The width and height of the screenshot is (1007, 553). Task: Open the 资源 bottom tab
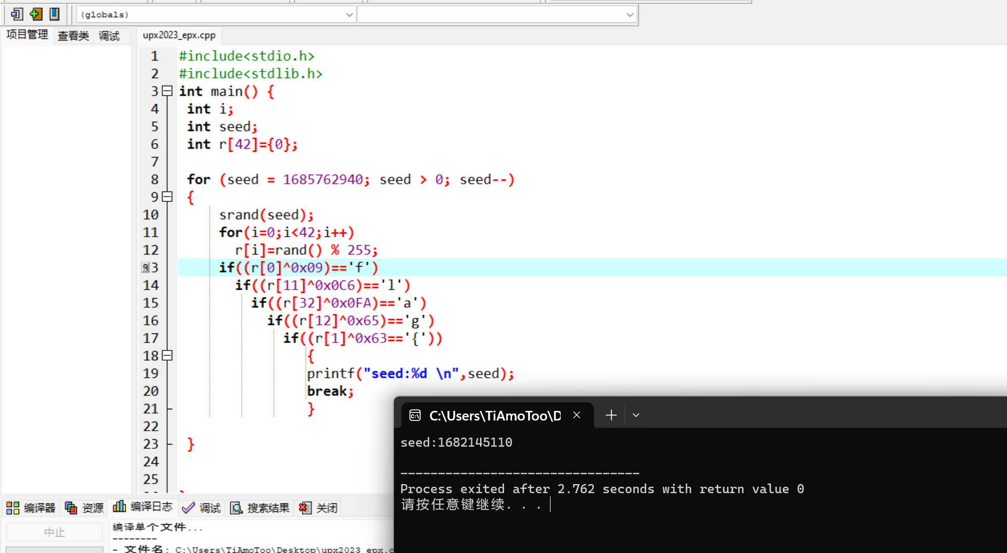pyautogui.click(x=84, y=508)
